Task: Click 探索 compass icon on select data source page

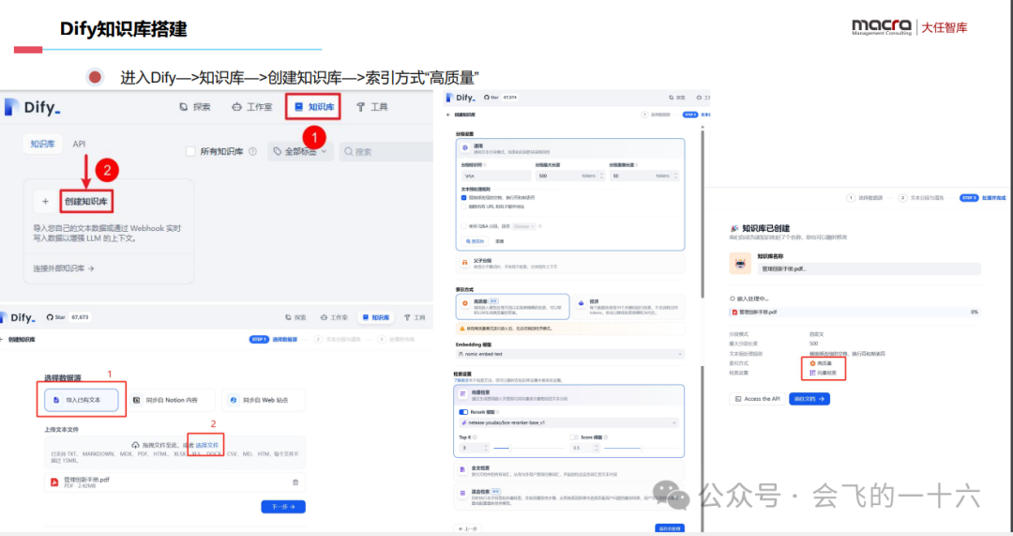Action: (x=289, y=317)
